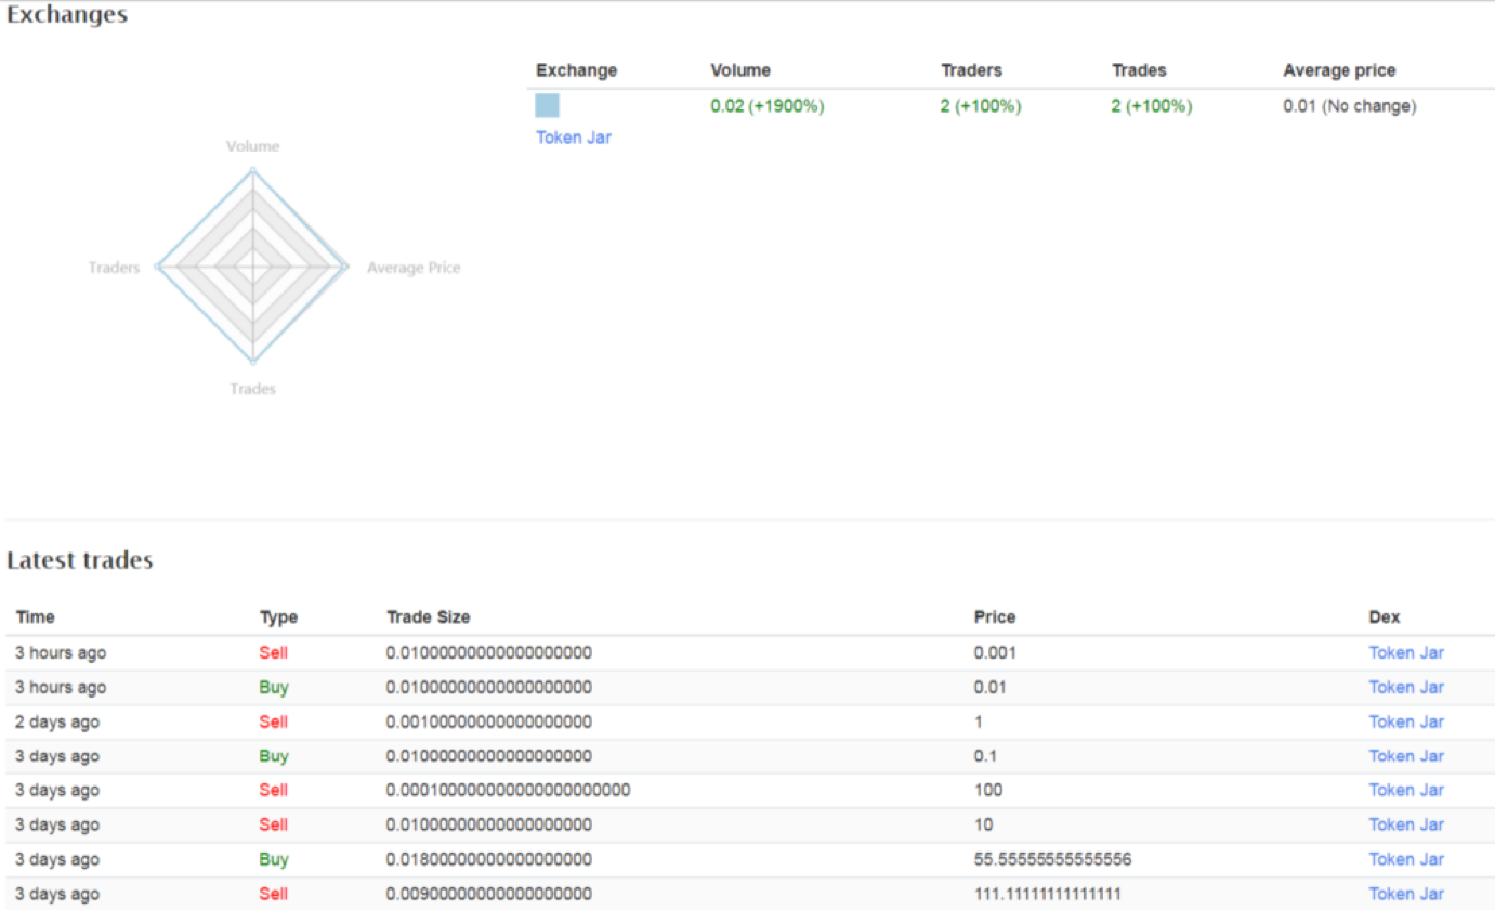
Task: Click the Traders column header in Exchanges table
Action: click(971, 70)
